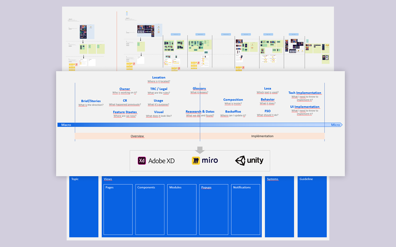Click the Views panel title

tap(108, 179)
